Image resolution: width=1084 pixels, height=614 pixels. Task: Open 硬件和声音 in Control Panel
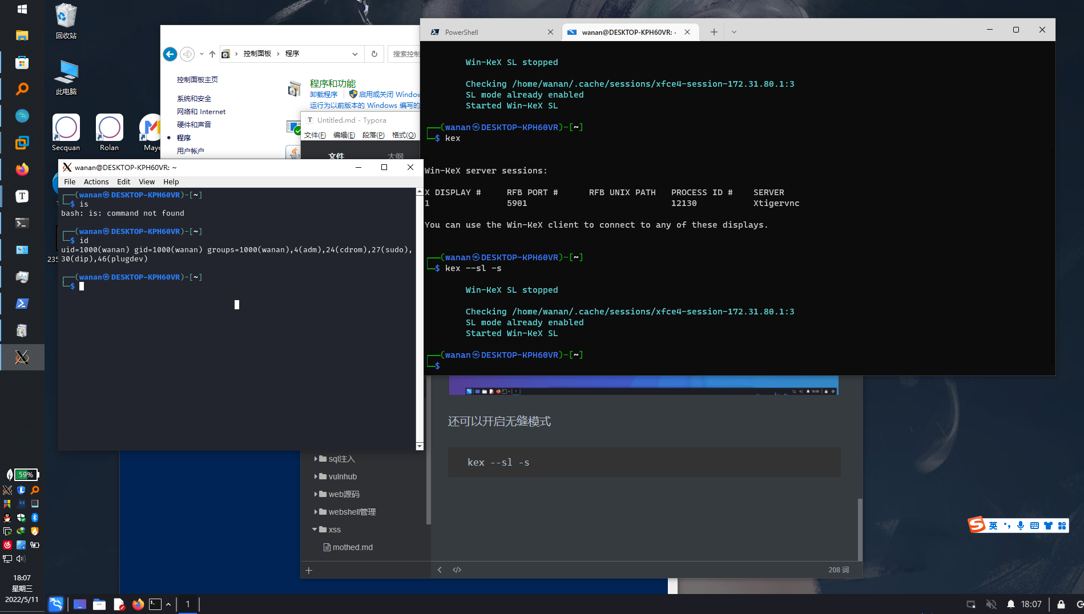point(194,124)
